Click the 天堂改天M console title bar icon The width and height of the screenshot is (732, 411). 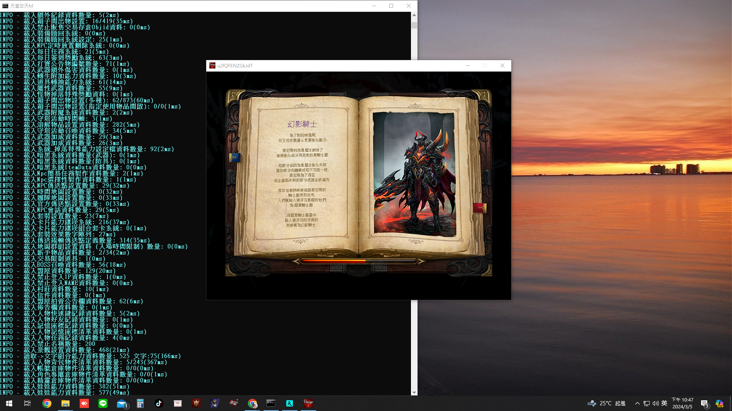(5, 6)
